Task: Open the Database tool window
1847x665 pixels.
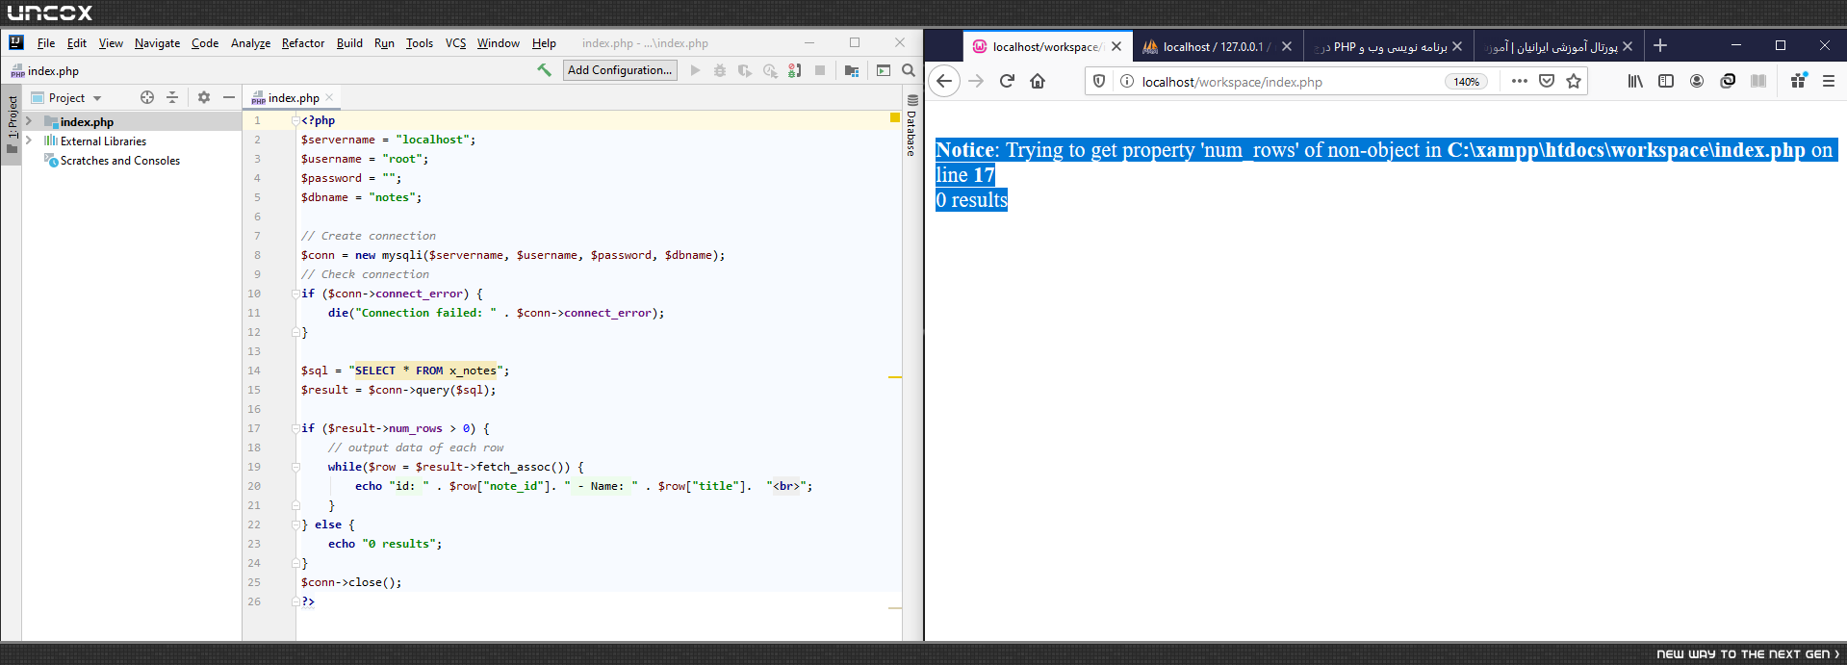Action: (x=912, y=125)
